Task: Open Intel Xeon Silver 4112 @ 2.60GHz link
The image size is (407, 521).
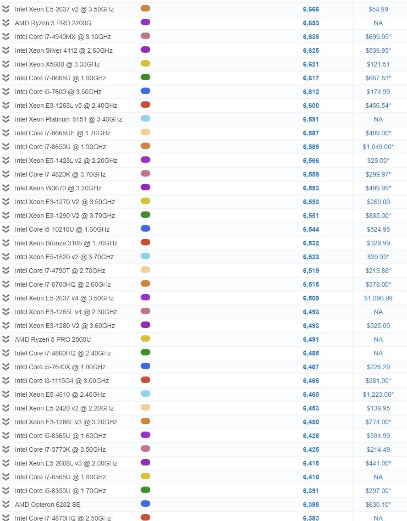Action: [64, 50]
